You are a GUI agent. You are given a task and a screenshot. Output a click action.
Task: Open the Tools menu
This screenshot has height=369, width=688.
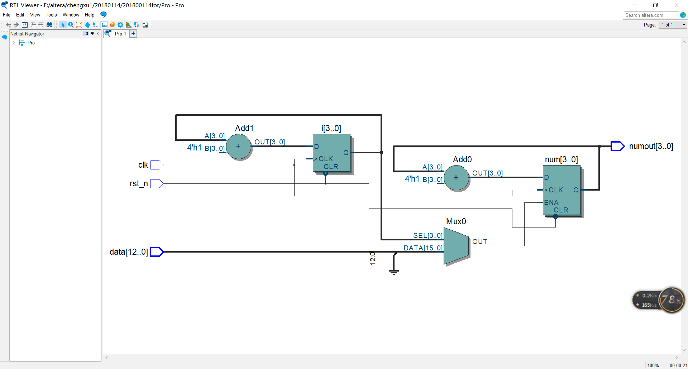51,15
